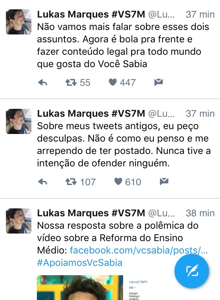This screenshot has height=300, width=220.
Task: Open profile picture on the 38 min tweet
Action: tap(19, 221)
